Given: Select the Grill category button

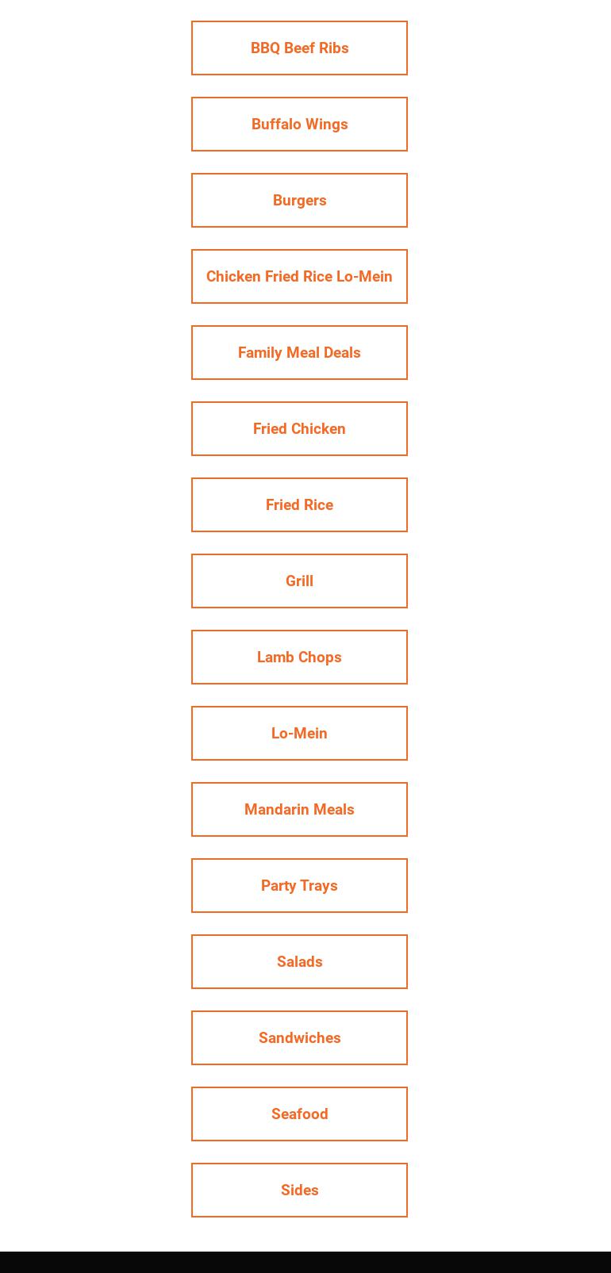Looking at the screenshot, I should 299,581.
